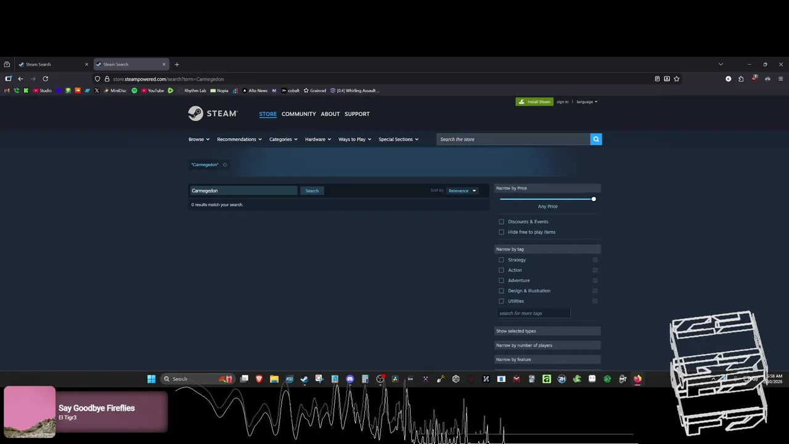The width and height of the screenshot is (789, 444).
Task: Expand Show selected types section
Action: pyautogui.click(x=547, y=331)
